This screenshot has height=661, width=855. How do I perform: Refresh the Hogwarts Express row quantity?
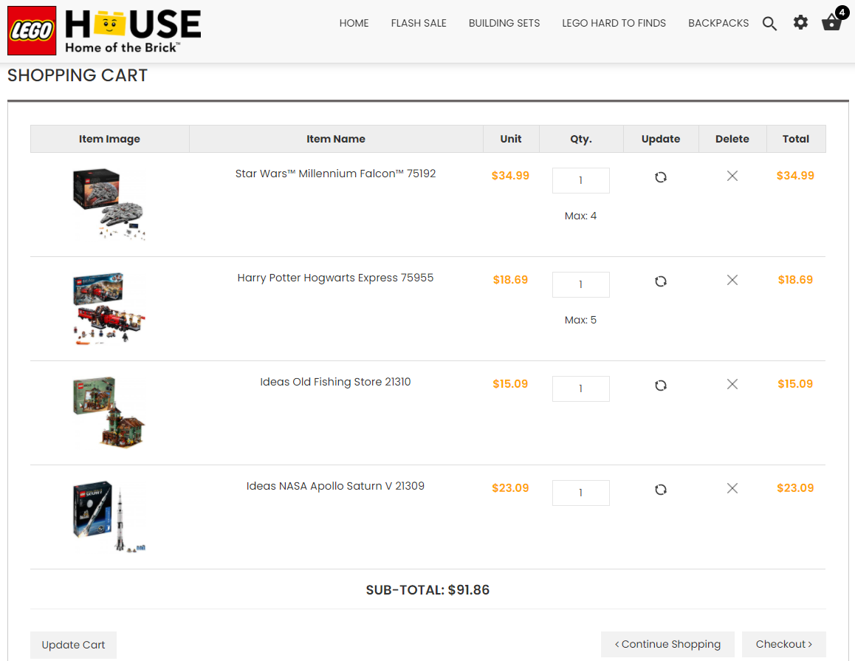click(x=661, y=281)
